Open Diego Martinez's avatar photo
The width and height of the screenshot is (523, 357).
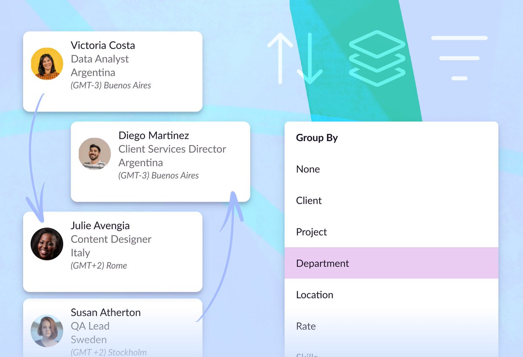95,154
